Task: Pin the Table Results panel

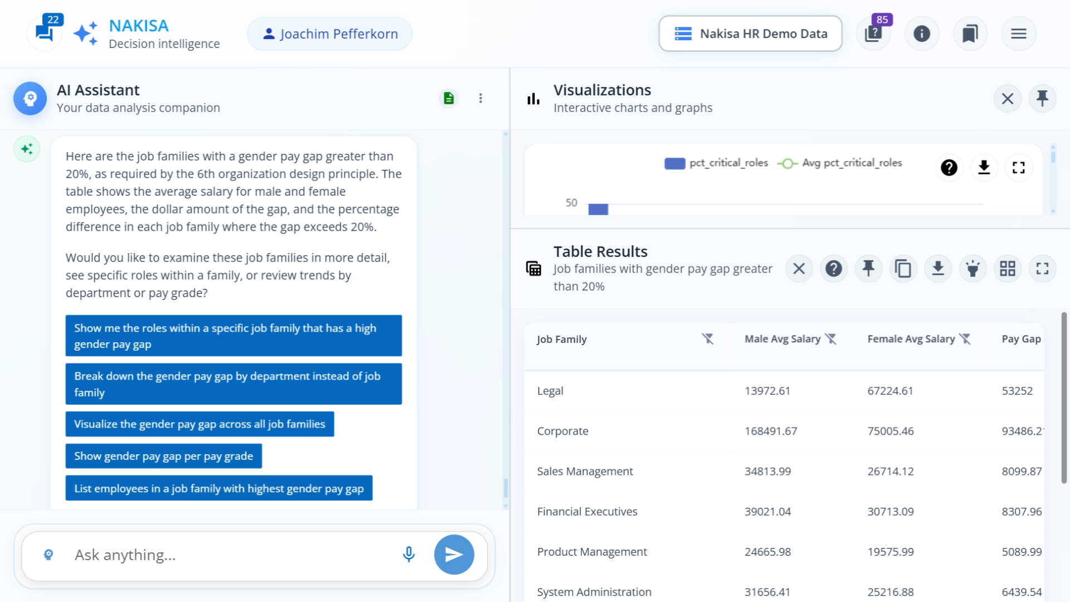Action: (x=869, y=268)
